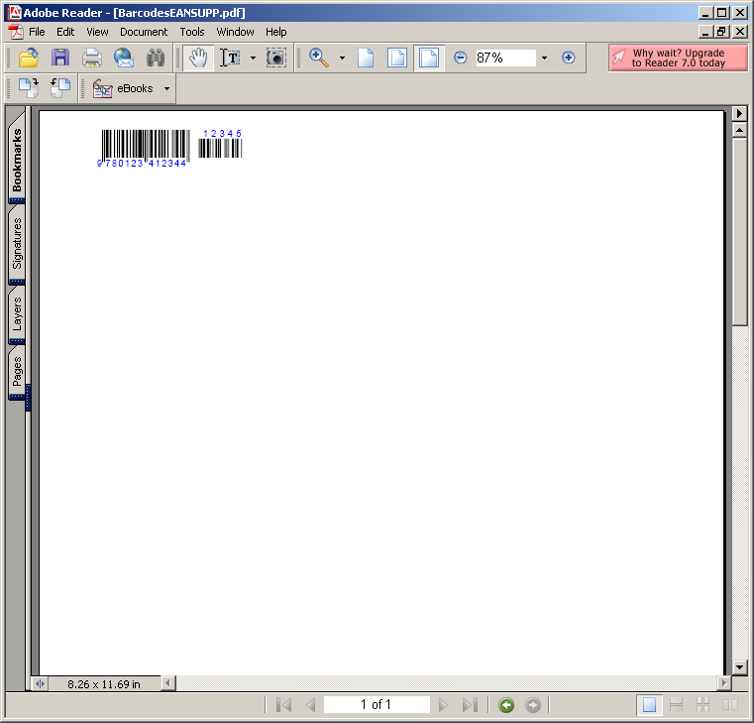Go back with the green Previous View button
754x723 pixels.
[506, 705]
